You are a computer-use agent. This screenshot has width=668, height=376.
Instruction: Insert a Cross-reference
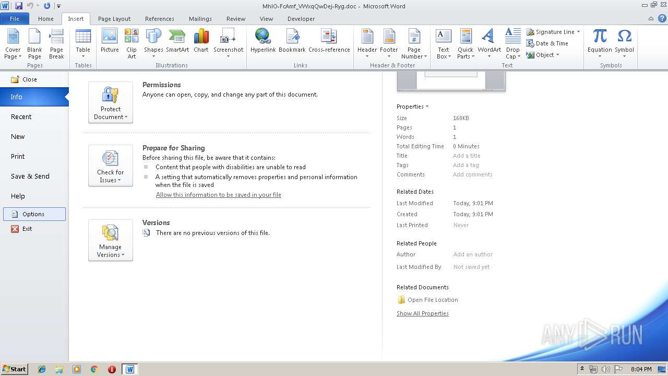click(329, 41)
